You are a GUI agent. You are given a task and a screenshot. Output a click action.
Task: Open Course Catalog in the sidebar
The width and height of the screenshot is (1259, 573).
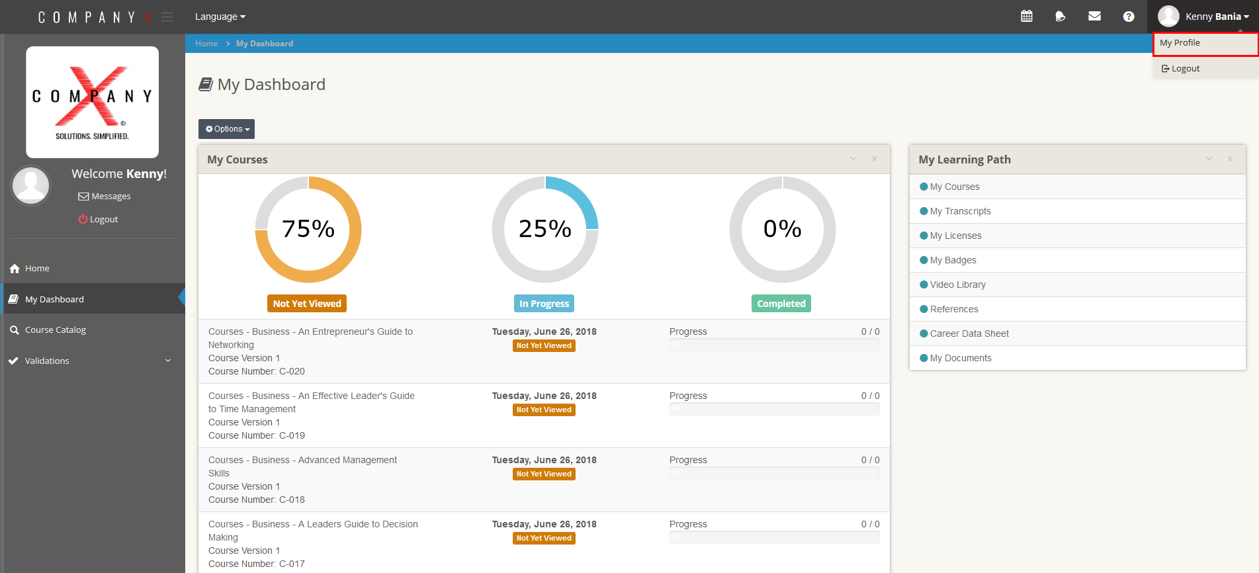pos(56,330)
